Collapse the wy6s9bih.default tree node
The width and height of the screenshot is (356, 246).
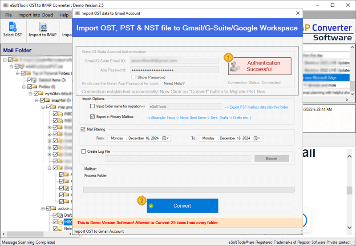pyautogui.click(x=30, y=94)
